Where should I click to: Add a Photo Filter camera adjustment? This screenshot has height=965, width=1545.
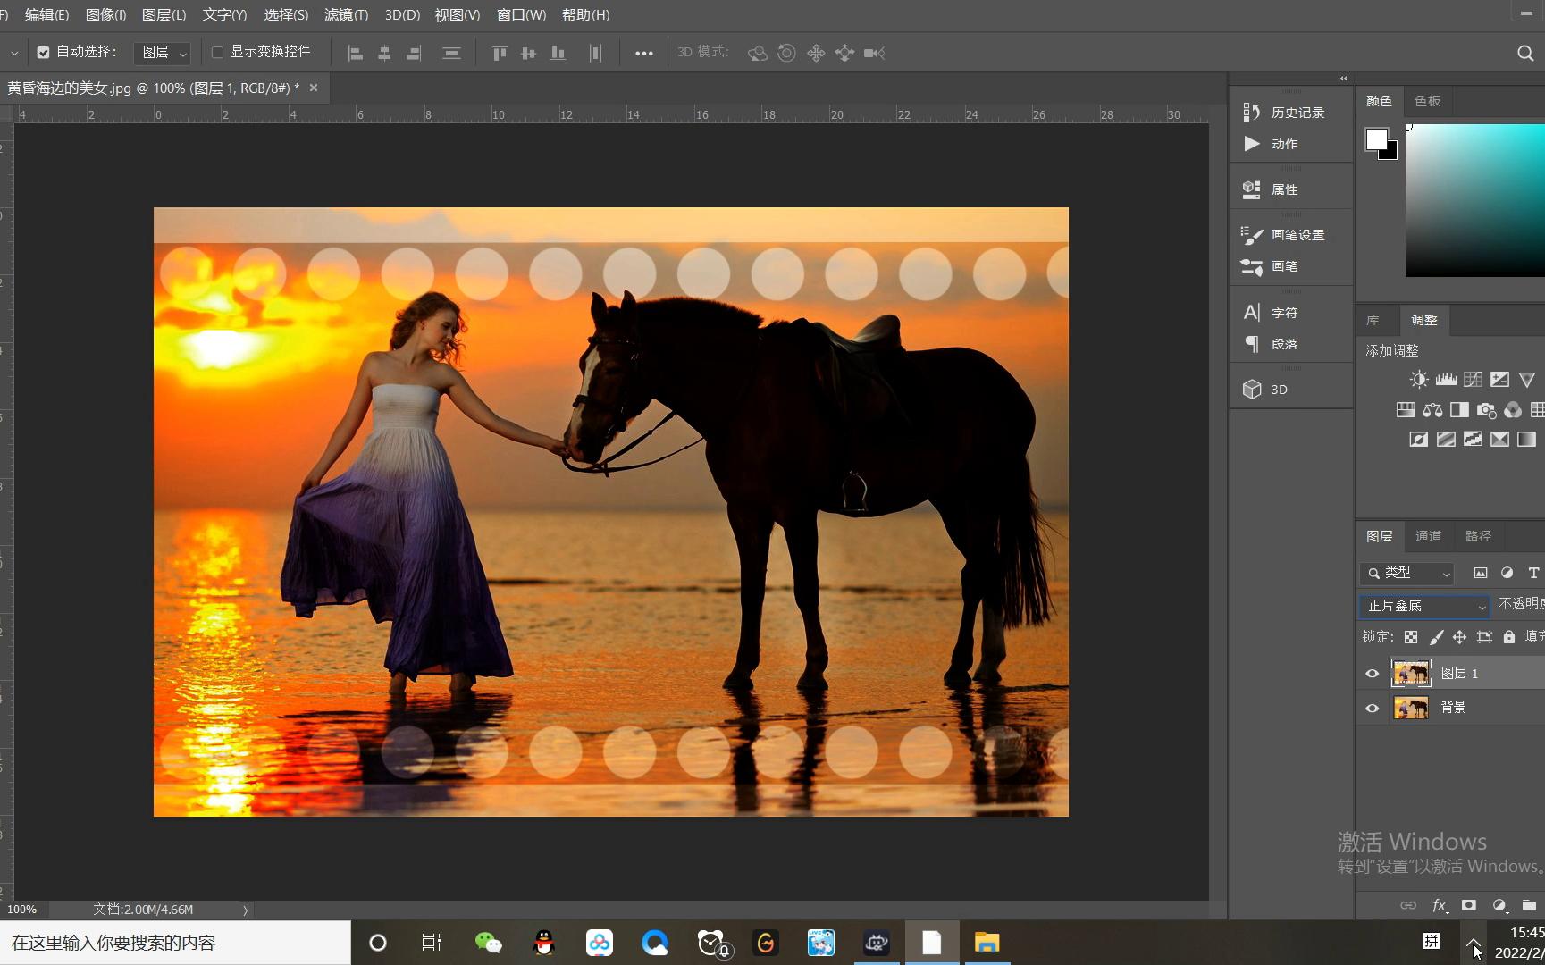(x=1486, y=410)
